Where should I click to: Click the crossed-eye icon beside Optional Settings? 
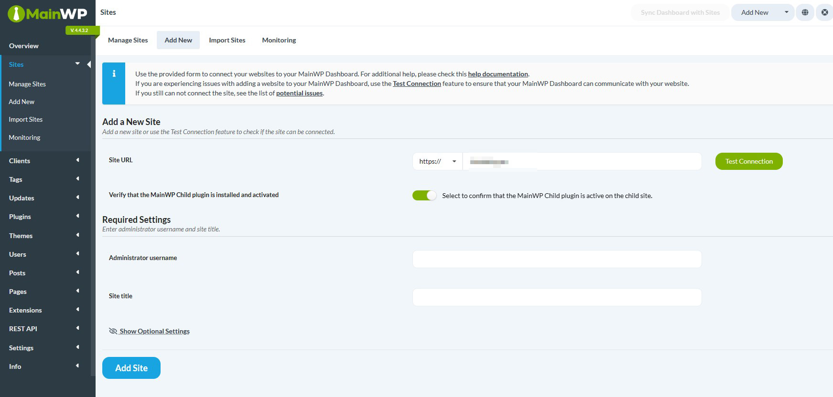pos(113,331)
